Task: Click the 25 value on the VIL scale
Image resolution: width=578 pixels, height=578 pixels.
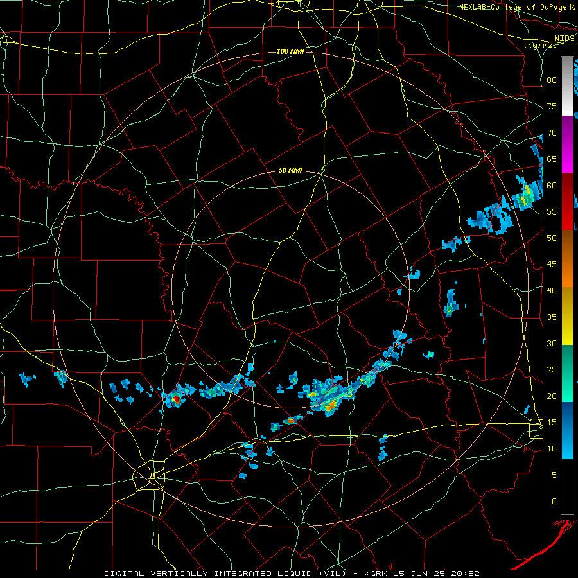Action: tap(552, 370)
